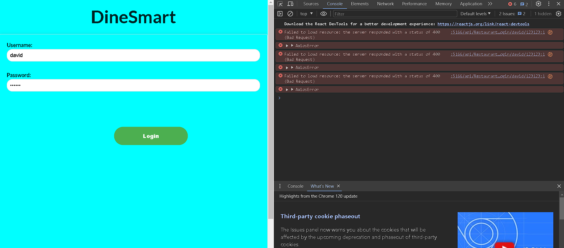Open the Third-party cookie phaseout heading

click(320, 216)
